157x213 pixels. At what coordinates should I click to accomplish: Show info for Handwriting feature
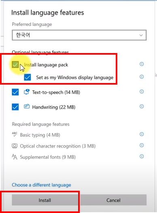pyautogui.click(x=142, y=106)
